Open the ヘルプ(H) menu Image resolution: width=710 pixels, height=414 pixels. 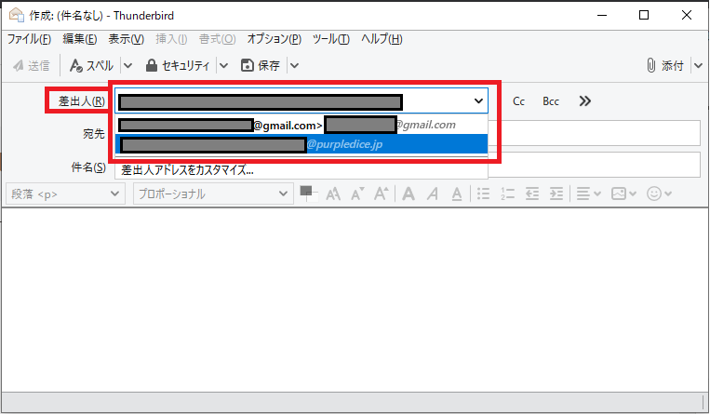[x=382, y=39]
